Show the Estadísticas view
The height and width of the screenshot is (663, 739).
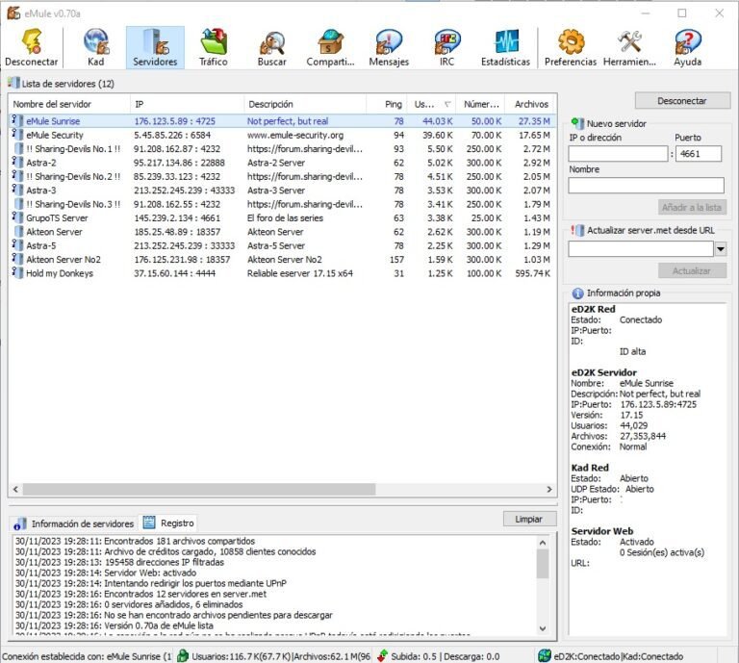[x=505, y=47]
